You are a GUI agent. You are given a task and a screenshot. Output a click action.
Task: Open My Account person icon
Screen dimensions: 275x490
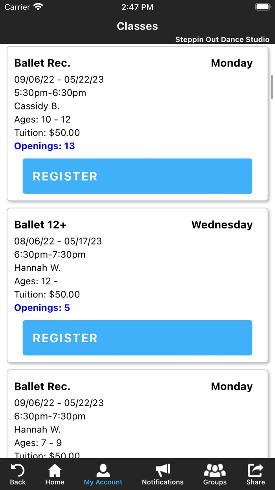tap(103, 470)
